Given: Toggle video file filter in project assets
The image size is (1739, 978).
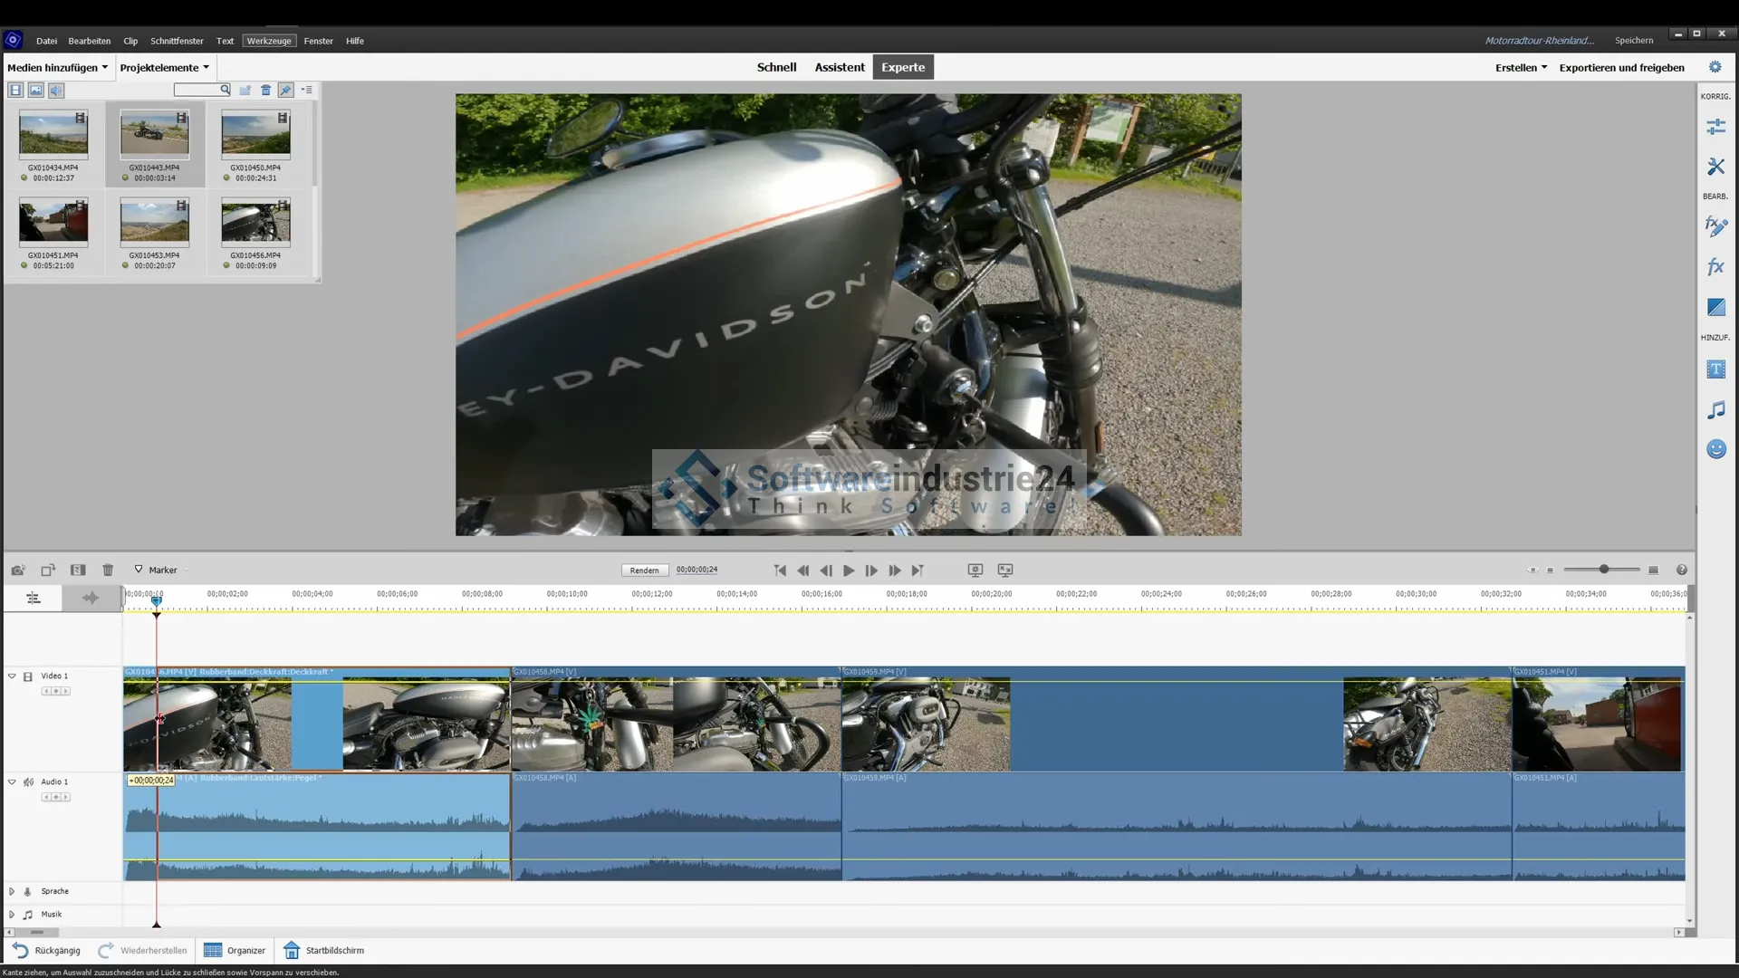Looking at the screenshot, I should click(x=15, y=91).
